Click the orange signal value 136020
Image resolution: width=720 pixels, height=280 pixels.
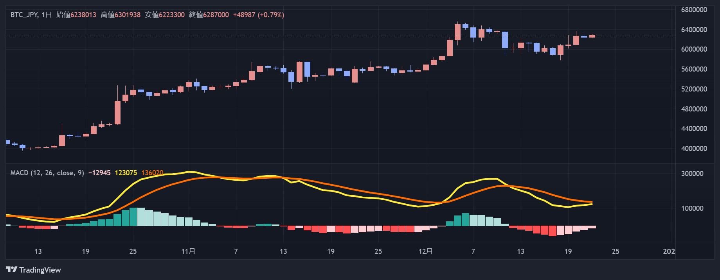pos(152,173)
